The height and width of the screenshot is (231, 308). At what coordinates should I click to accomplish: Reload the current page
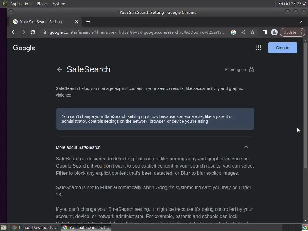click(33, 32)
